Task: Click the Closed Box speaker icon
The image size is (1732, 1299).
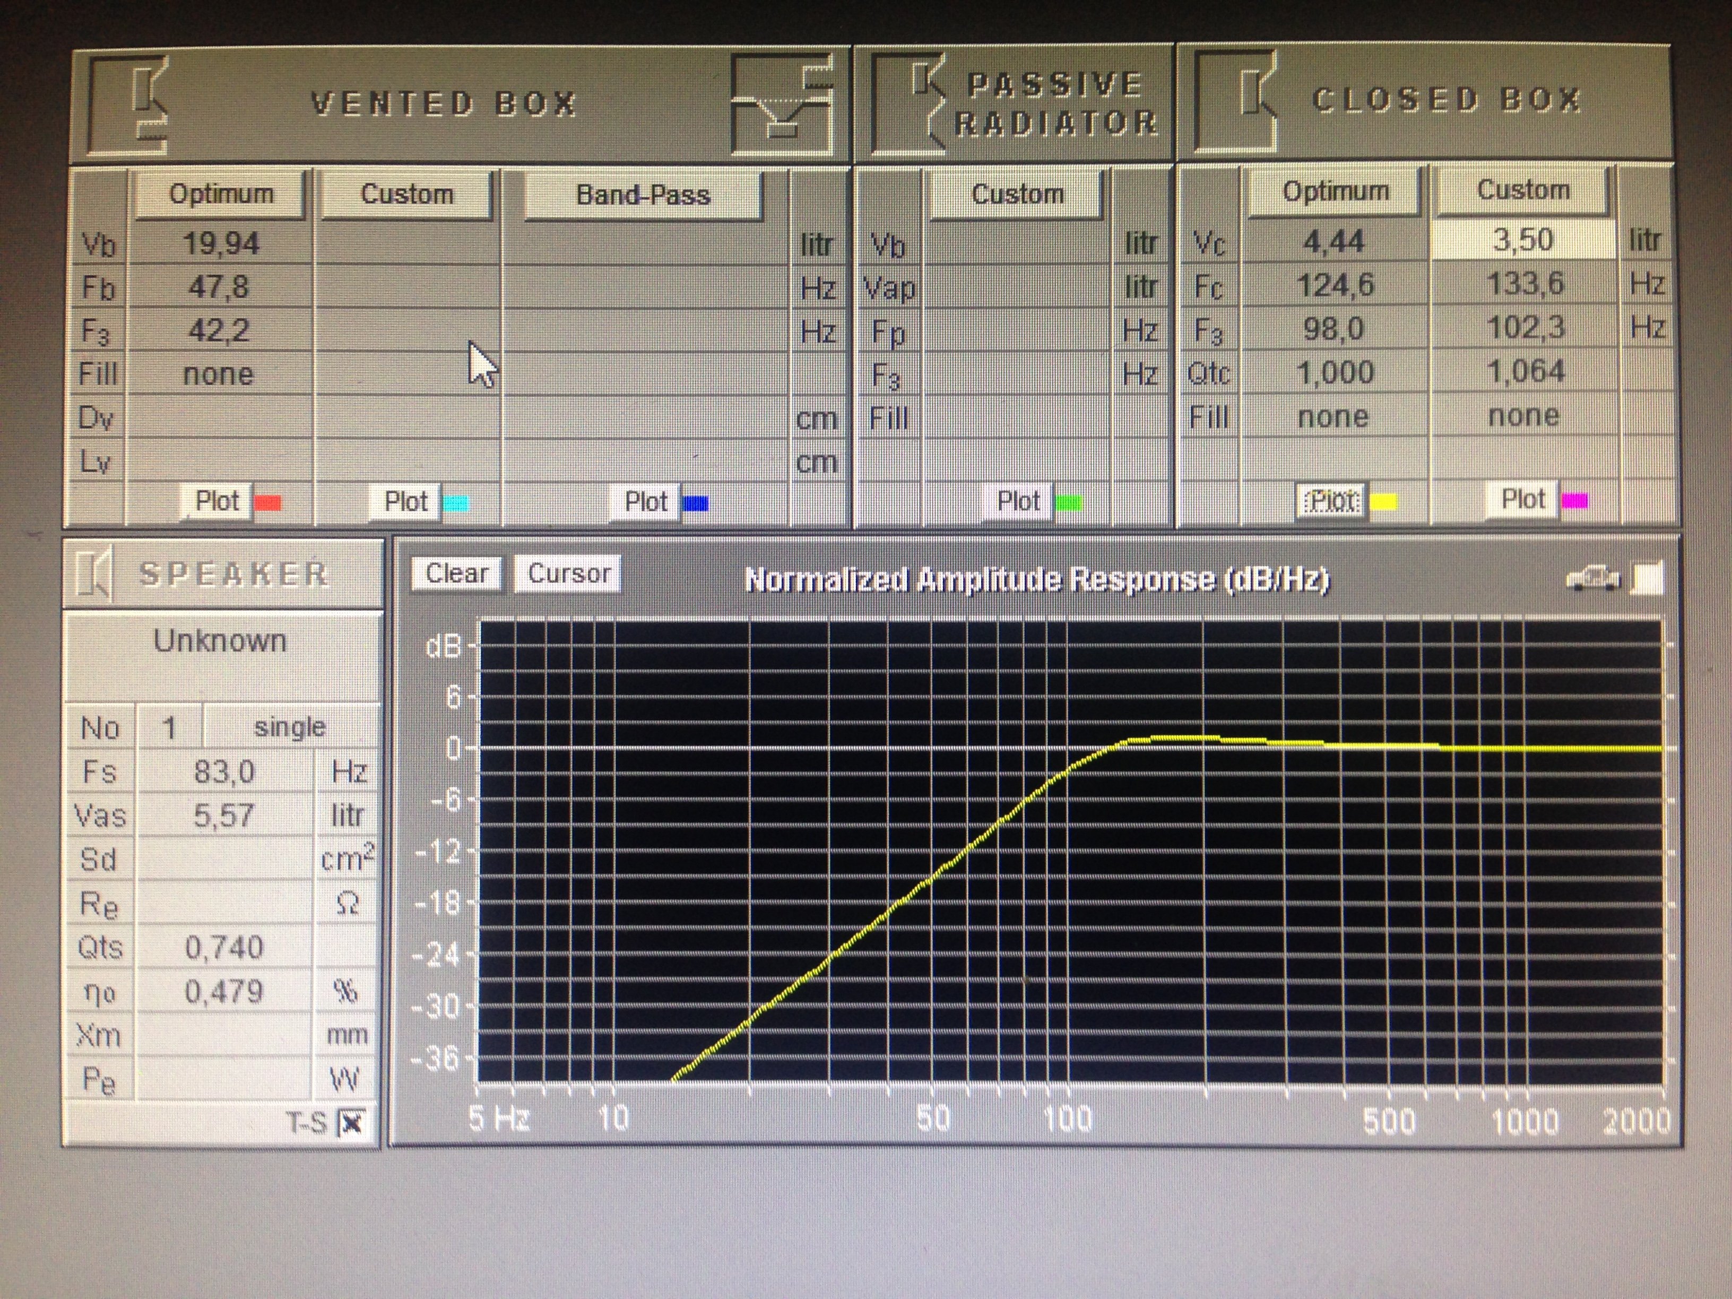Action: pos(1235,102)
